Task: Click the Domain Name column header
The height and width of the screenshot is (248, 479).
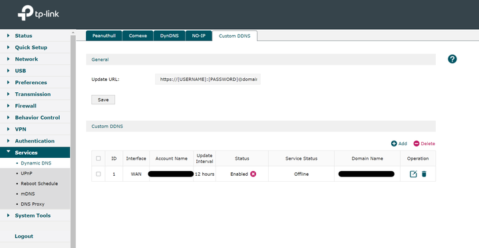Action: click(x=367, y=158)
